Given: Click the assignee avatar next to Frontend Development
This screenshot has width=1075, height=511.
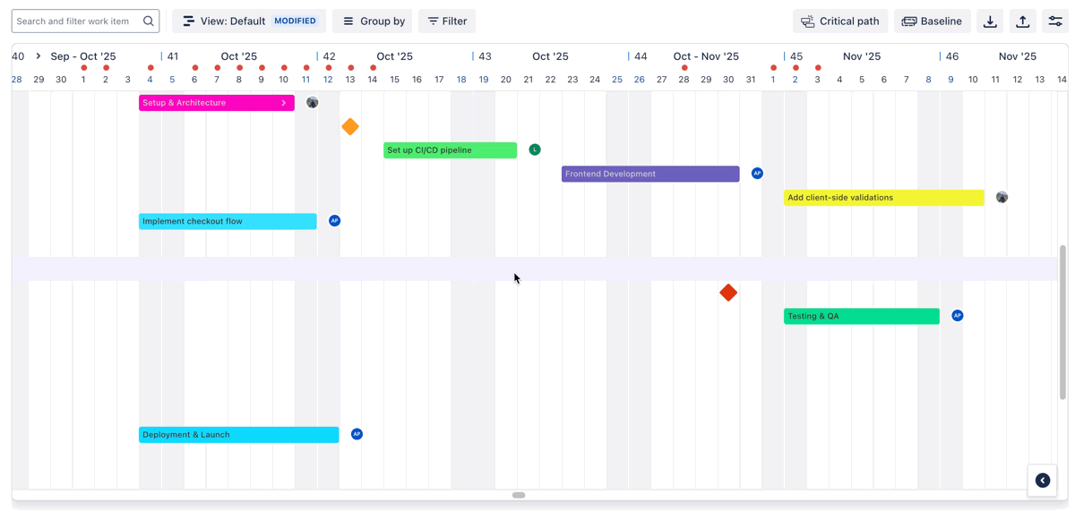Looking at the screenshot, I should 757,174.
